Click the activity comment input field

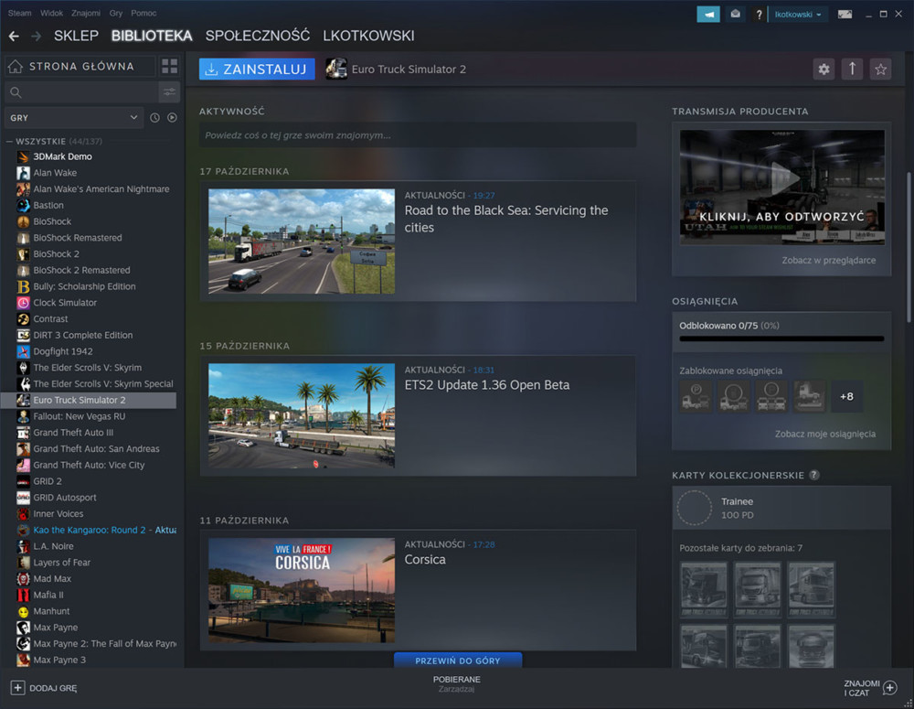tap(418, 135)
